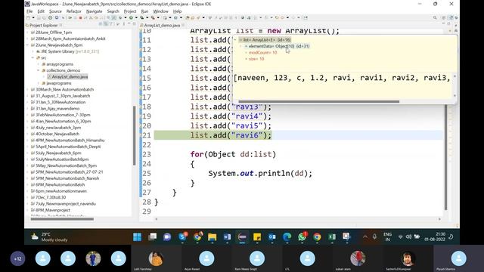
Task: Select the 6PM_NewAutomationBatch project
Action: [60, 184]
